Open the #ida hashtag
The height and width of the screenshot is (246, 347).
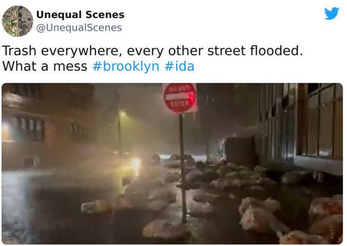pyautogui.click(x=180, y=67)
